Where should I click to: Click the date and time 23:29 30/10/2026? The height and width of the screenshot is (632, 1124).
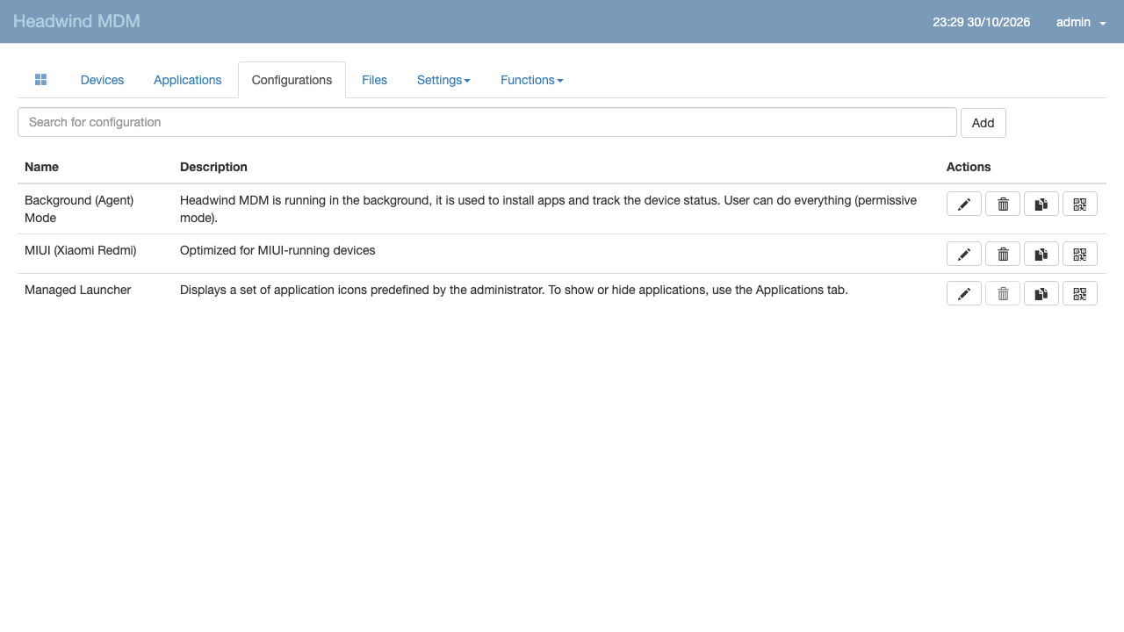coord(982,22)
